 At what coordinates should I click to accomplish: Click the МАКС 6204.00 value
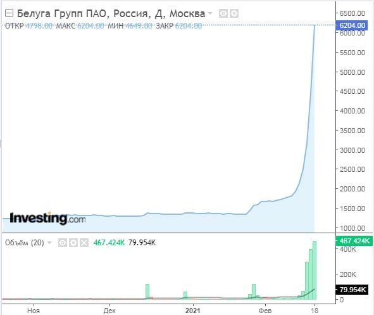click(90, 25)
